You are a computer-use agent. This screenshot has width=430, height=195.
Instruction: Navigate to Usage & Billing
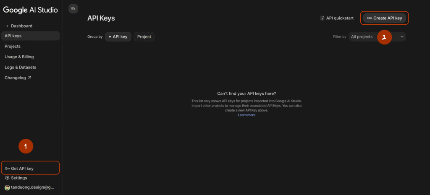19,57
